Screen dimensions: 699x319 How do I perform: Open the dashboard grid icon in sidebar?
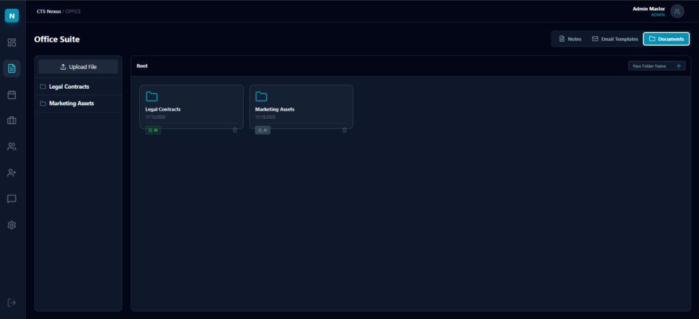point(12,42)
